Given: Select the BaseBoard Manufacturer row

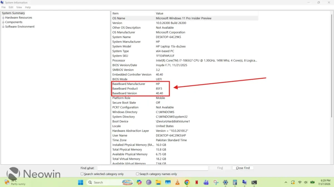Looking at the screenshot, I should 185,84.
